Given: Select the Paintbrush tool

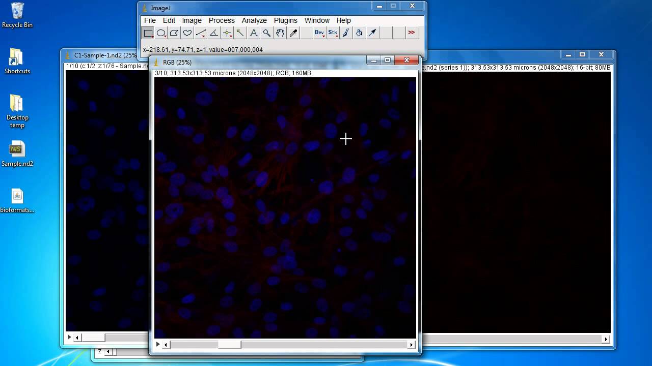Looking at the screenshot, I should click(x=346, y=33).
